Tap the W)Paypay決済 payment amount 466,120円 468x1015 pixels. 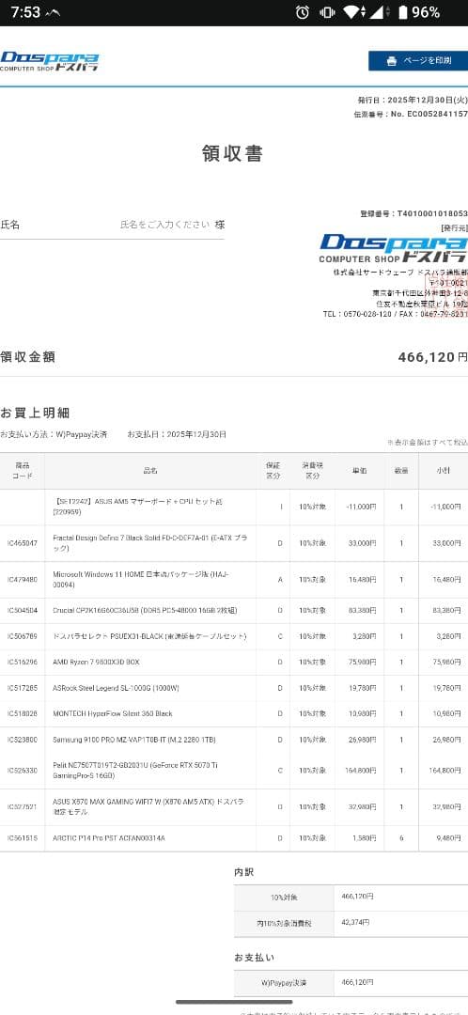357,983
